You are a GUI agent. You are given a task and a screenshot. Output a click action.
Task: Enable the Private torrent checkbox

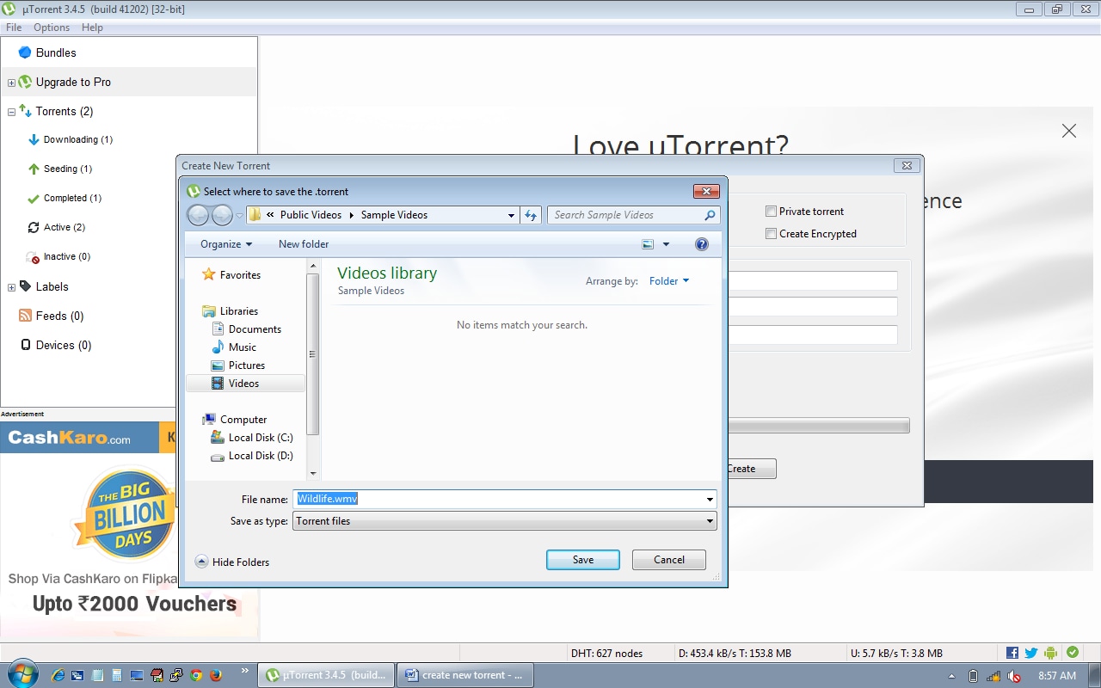point(772,212)
